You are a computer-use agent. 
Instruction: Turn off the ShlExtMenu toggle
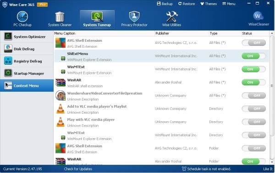pyautogui.click(x=253, y=56)
